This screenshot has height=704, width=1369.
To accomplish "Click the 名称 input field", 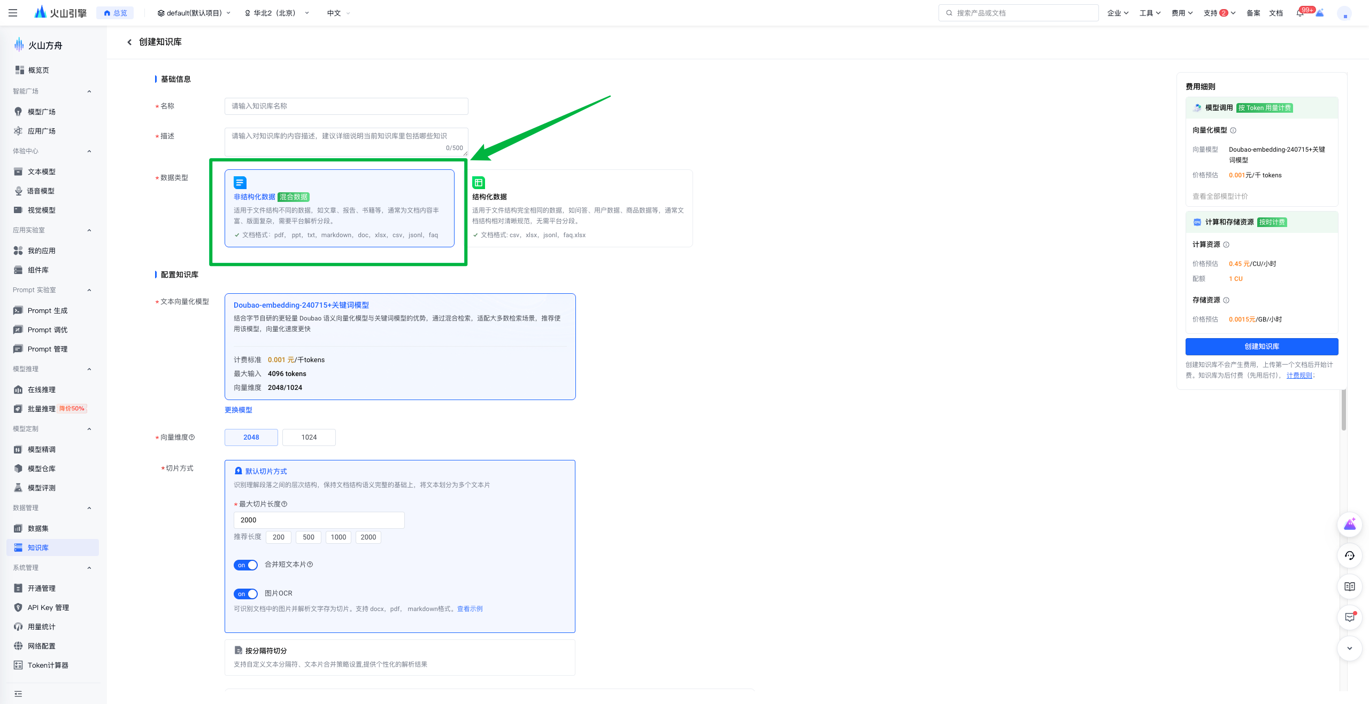I will pyautogui.click(x=347, y=106).
